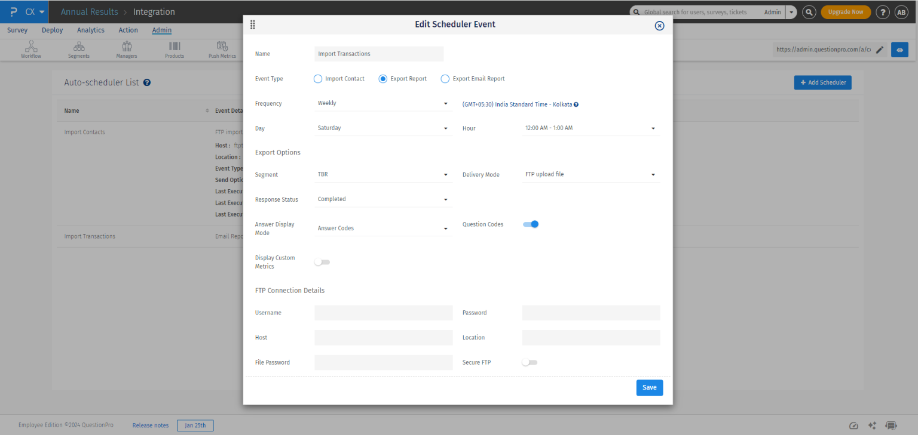The image size is (918, 435).
Task: Save the scheduler event
Action: (x=649, y=387)
